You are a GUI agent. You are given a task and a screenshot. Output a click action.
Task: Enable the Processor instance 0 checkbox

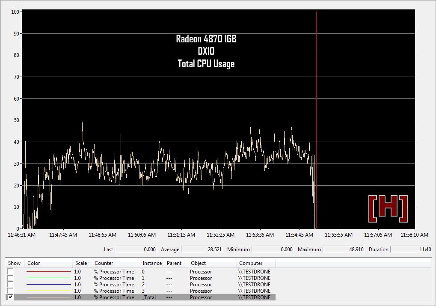(10, 271)
